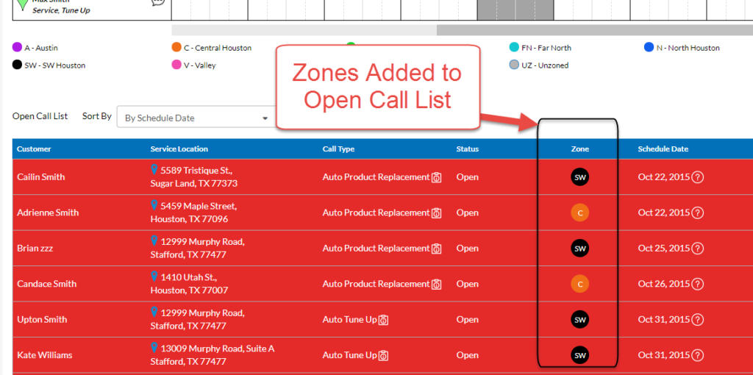
Task: Click SW zone badge in Brian zzz row
Action: (580, 249)
